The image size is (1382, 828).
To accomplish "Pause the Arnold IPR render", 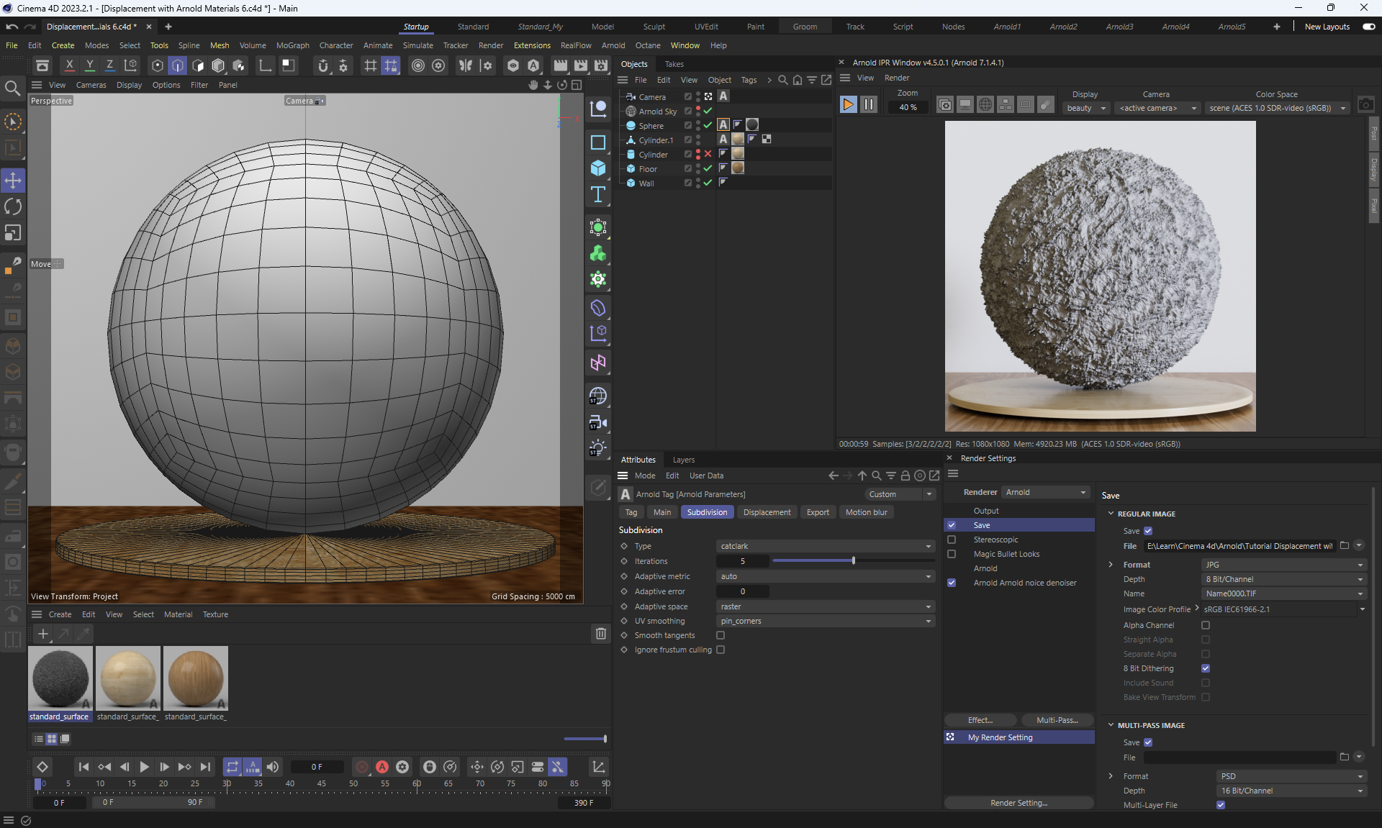I will click(x=869, y=104).
